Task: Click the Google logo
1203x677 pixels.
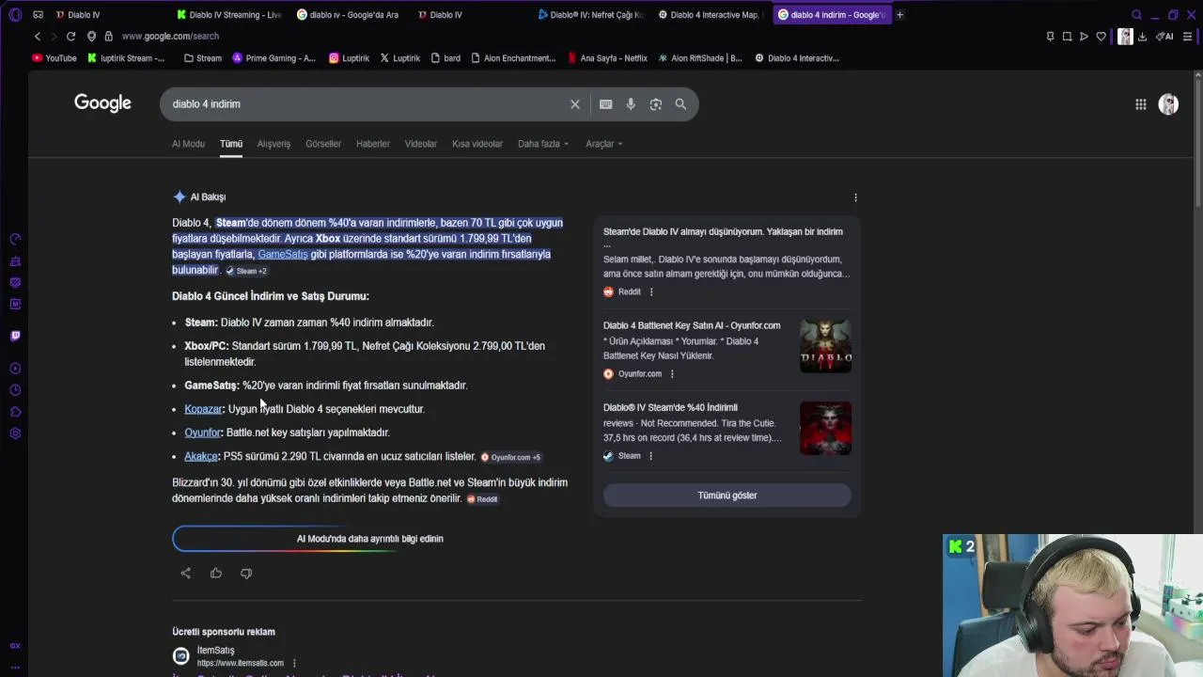Action: point(102,103)
